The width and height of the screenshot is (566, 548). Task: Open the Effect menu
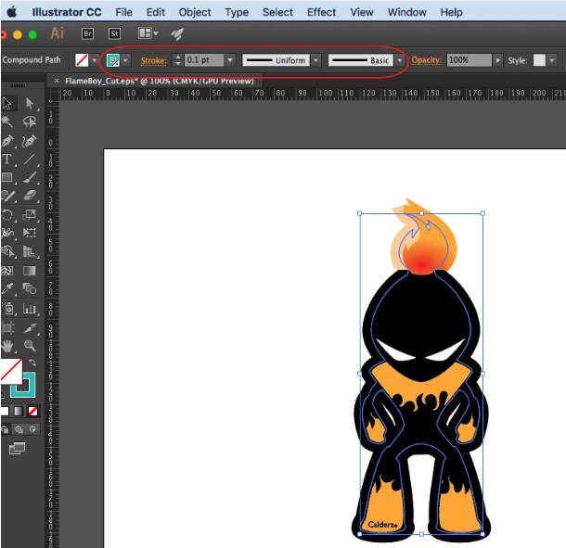(x=321, y=12)
